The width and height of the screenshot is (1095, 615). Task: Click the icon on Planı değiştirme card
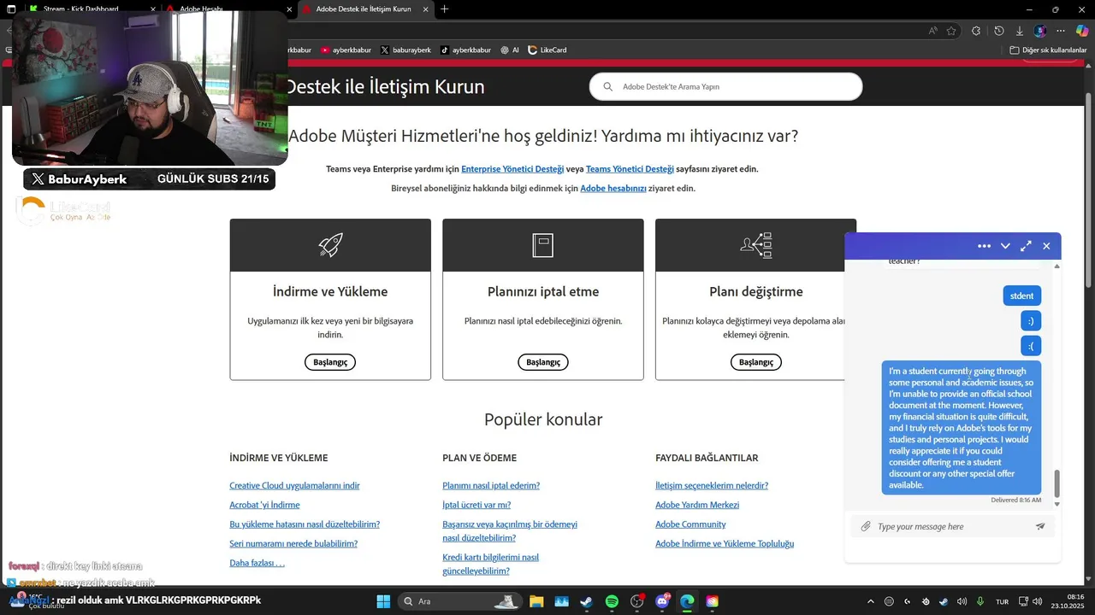(x=756, y=245)
